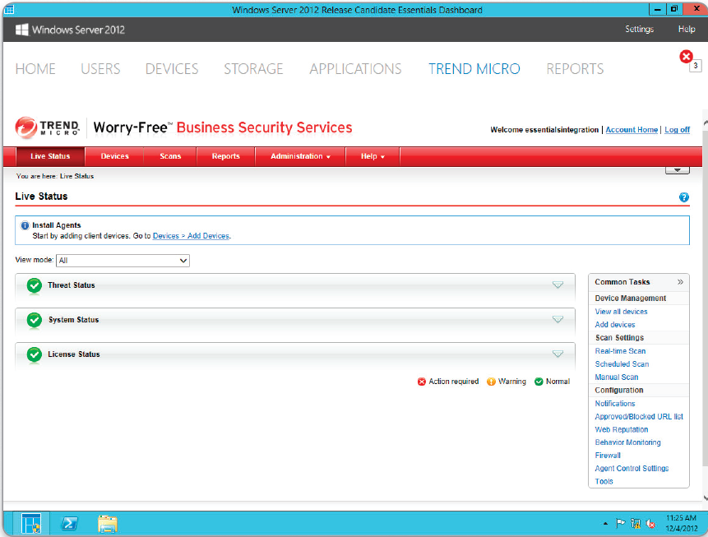This screenshot has width=708, height=537.
Task: Open Behavior Monitoring configuration
Action: tap(627, 442)
